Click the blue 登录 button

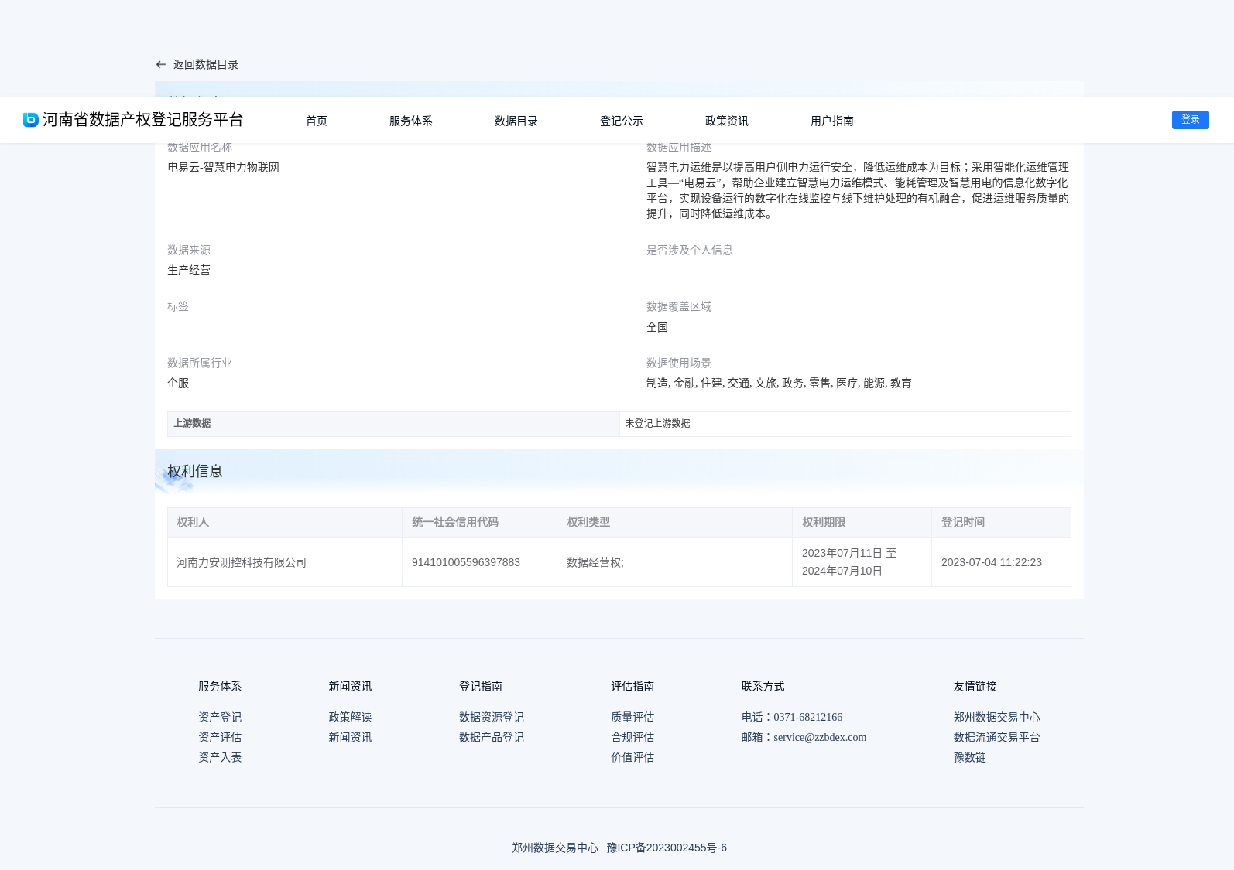click(1191, 120)
